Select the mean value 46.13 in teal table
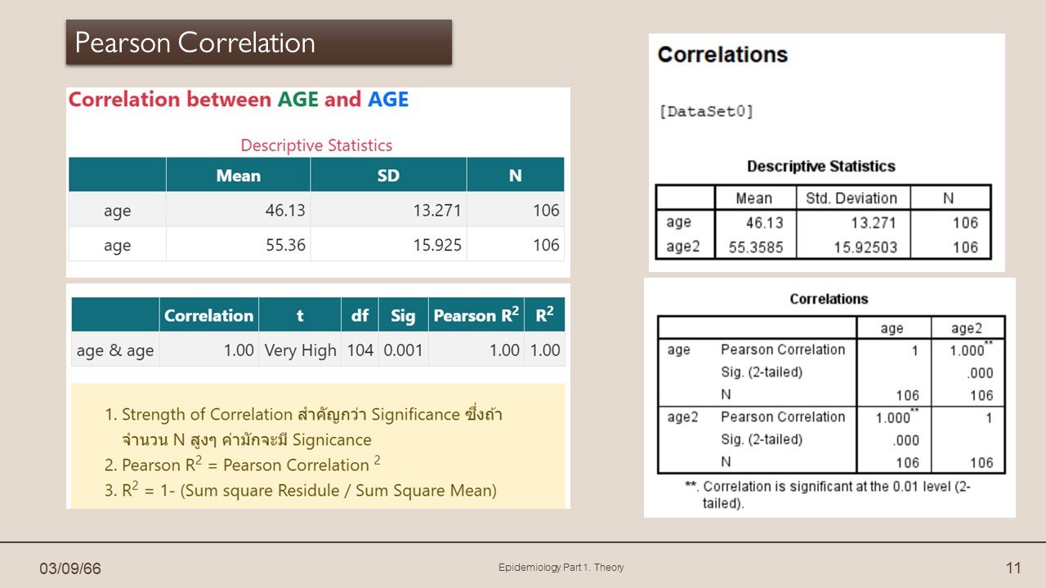The height and width of the screenshot is (588, 1046). click(284, 211)
